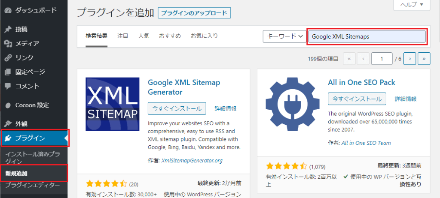Click the 最終更新: 3週間前 text
This screenshot has height=198, width=440.
[x=399, y=165]
